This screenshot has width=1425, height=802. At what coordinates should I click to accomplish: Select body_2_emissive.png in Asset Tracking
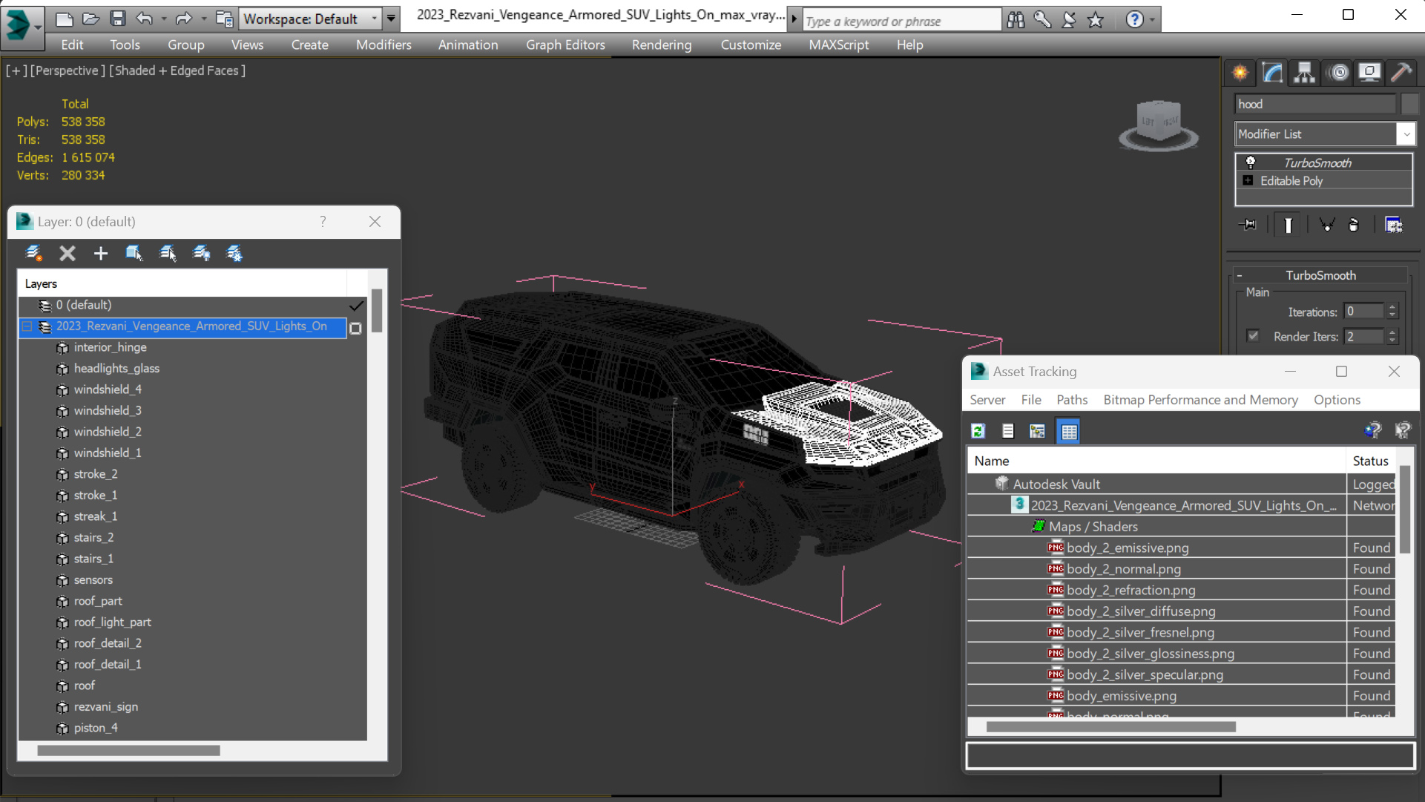1128,548
